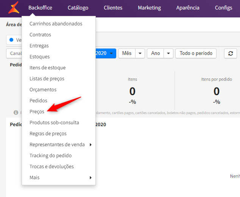This screenshot has width=240, height=197.
Task: Open Produtos sob-consulta entry
Action: [54, 122]
